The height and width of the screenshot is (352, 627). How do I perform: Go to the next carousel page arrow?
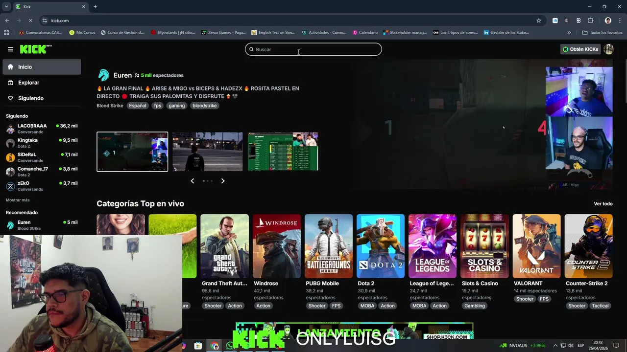[223, 181]
